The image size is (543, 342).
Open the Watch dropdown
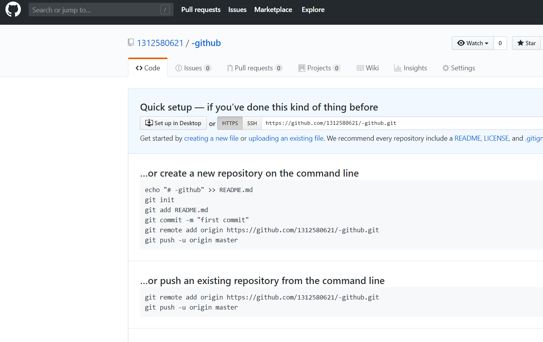pyautogui.click(x=473, y=43)
